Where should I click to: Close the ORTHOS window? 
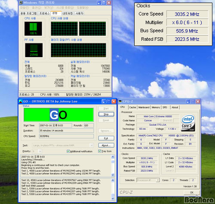pos(114,101)
